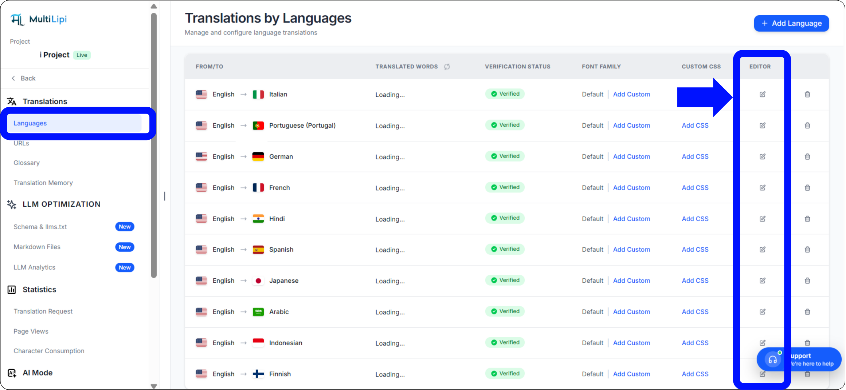Click the Verified badge for Spanish
Viewport: 846px width, 390px height.
pos(505,249)
